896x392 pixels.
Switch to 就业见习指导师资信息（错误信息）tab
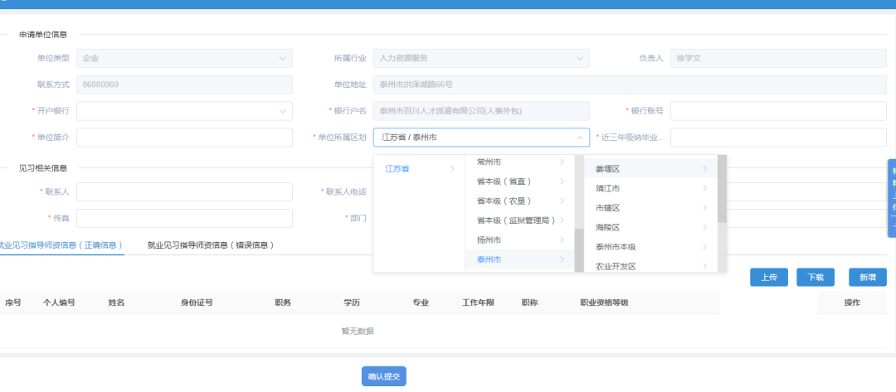(211, 245)
